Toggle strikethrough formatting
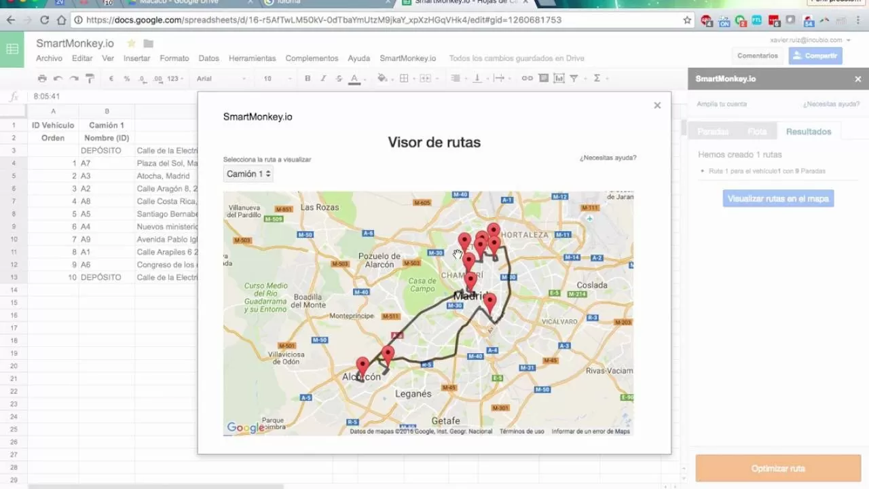Viewport: 869px width, 489px height. [x=339, y=79]
